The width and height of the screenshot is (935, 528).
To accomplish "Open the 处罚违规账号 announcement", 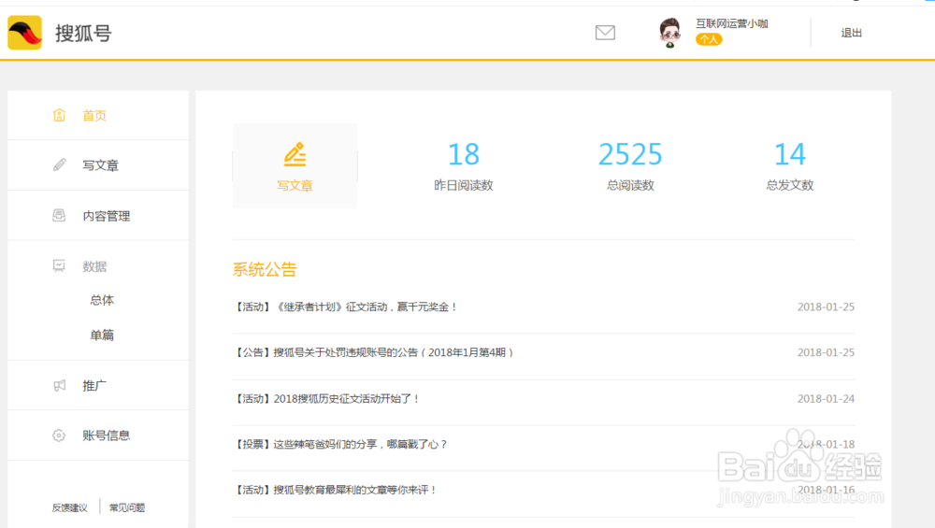I will pyautogui.click(x=374, y=353).
